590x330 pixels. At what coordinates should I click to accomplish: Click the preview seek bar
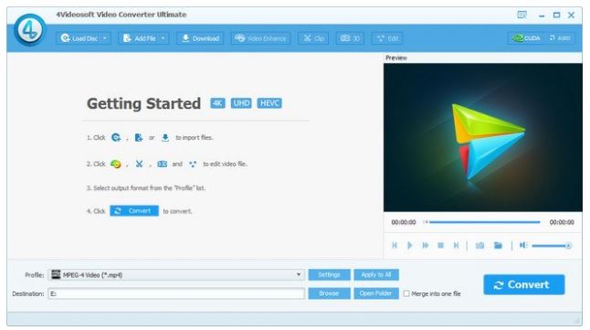(483, 222)
